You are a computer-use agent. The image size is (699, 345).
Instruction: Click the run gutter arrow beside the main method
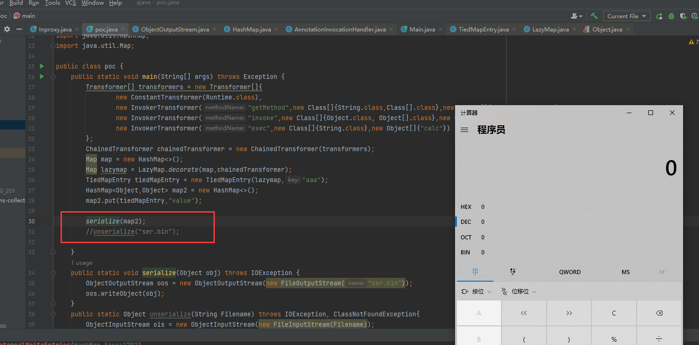pos(42,77)
